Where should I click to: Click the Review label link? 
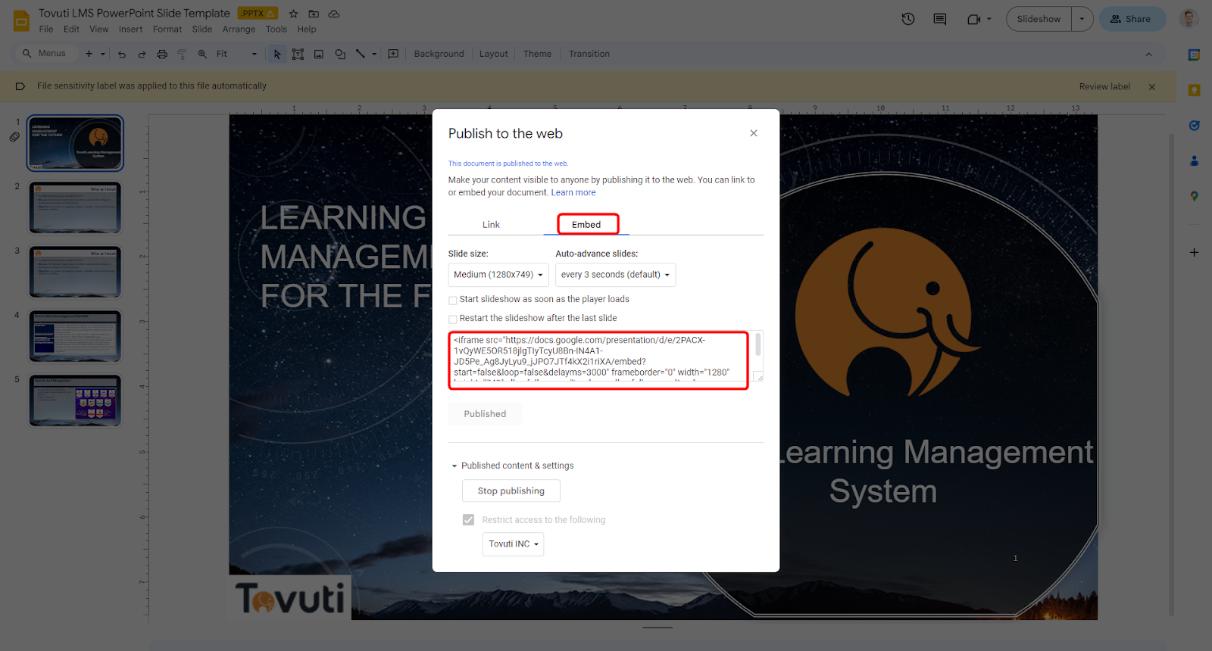point(1104,86)
